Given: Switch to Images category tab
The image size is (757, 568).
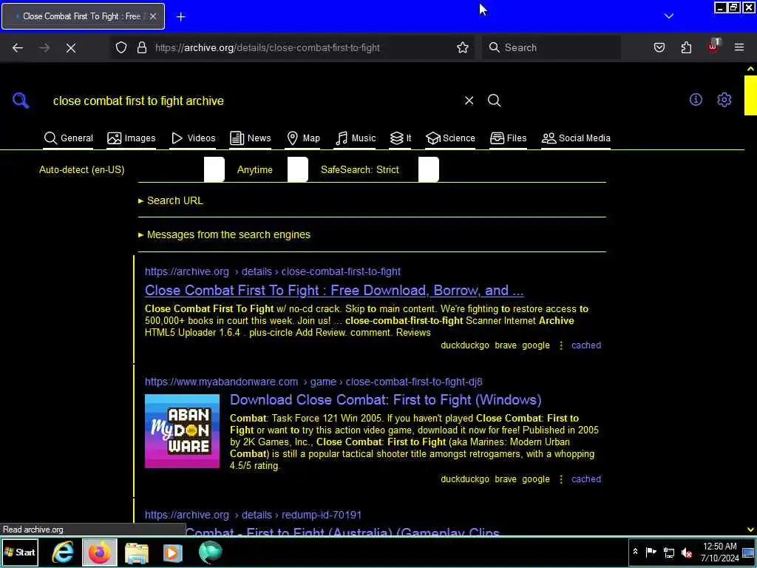Looking at the screenshot, I should 132,138.
